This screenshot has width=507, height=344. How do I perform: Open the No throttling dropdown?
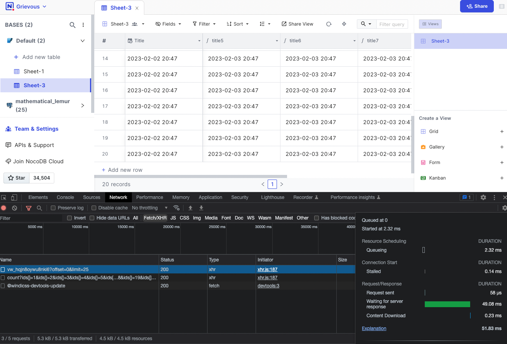tap(150, 208)
